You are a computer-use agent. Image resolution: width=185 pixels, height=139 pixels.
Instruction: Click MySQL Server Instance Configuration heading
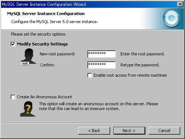[46, 14]
